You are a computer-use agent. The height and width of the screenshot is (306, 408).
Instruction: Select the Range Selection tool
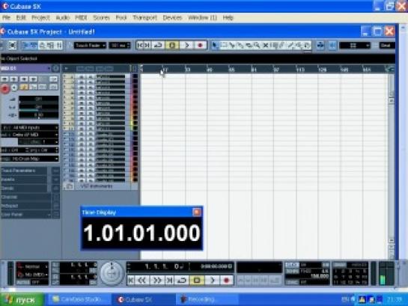[224, 45]
